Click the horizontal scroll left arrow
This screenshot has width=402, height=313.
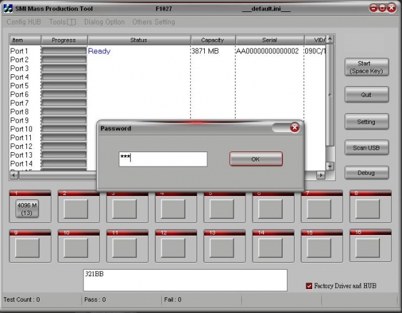point(14,175)
